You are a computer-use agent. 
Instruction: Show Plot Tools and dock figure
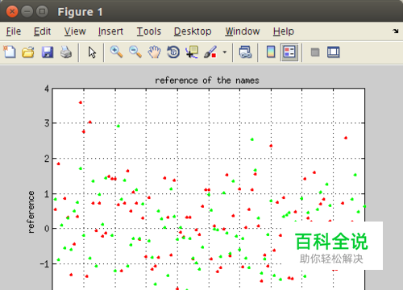coord(334,52)
